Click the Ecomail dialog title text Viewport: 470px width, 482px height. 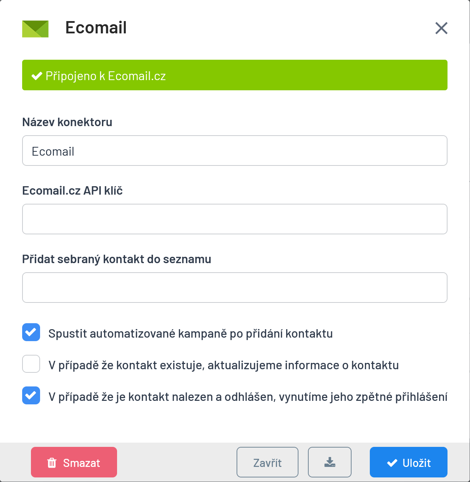[x=96, y=28]
